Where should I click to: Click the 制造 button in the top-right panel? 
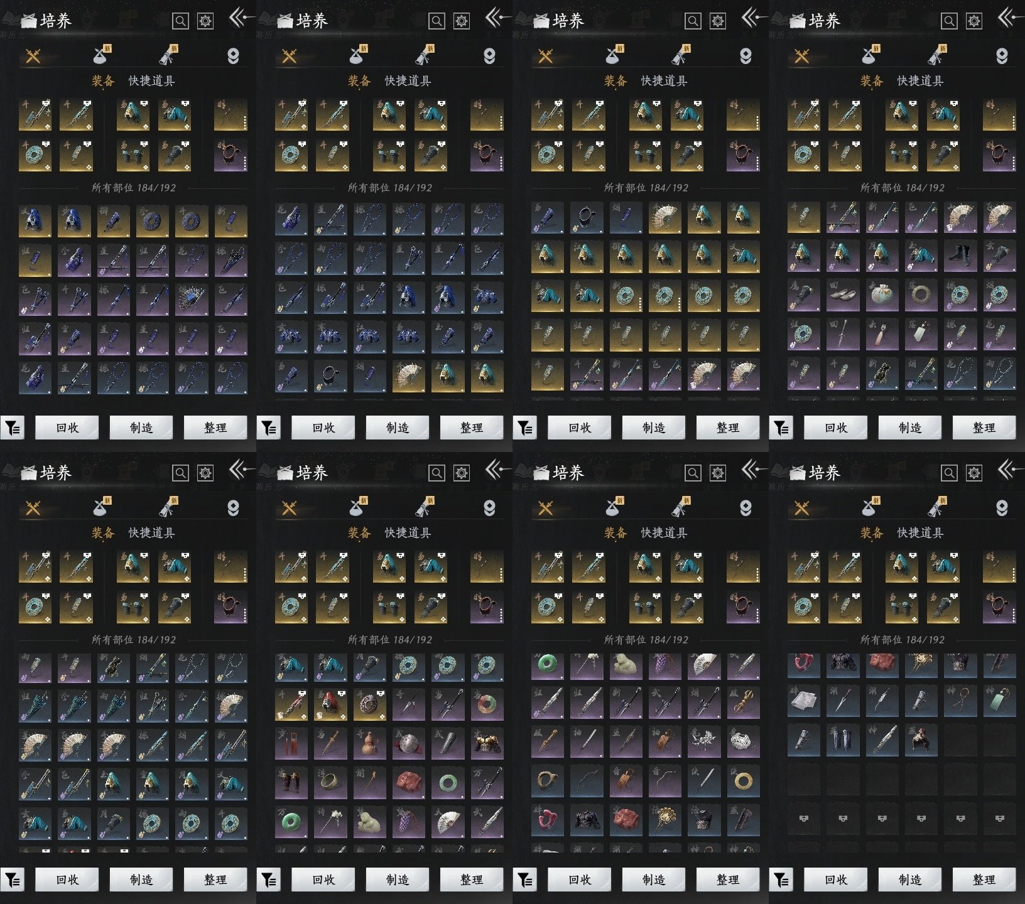point(909,428)
